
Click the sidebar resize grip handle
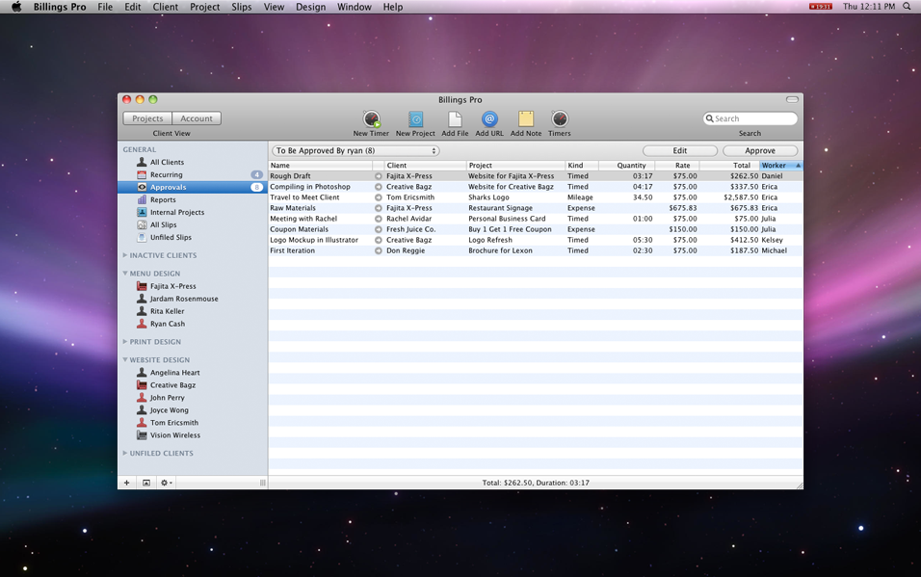(x=263, y=483)
